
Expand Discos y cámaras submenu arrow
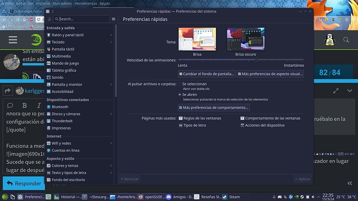pyautogui.click(x=111, y=114)
